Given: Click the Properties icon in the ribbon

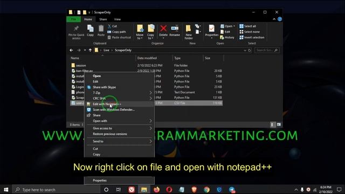Looking at the screenshot, I should tap(211, 29).
